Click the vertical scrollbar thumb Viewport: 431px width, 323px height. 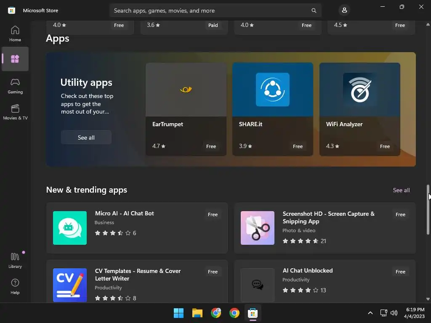[428, 209]
